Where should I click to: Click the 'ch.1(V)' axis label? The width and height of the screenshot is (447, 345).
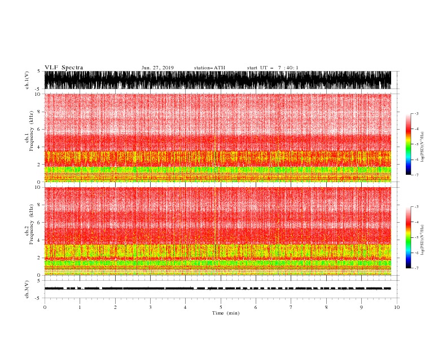[27, 80]
